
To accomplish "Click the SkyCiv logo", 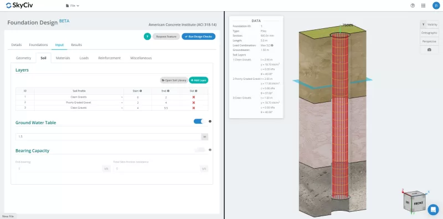I will pyautogui.click(x=19, y=6).
